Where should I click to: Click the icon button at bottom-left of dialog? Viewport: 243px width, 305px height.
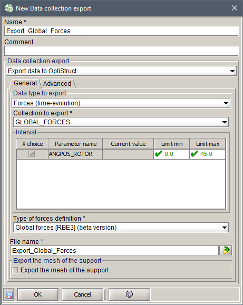tap(9, 294)
